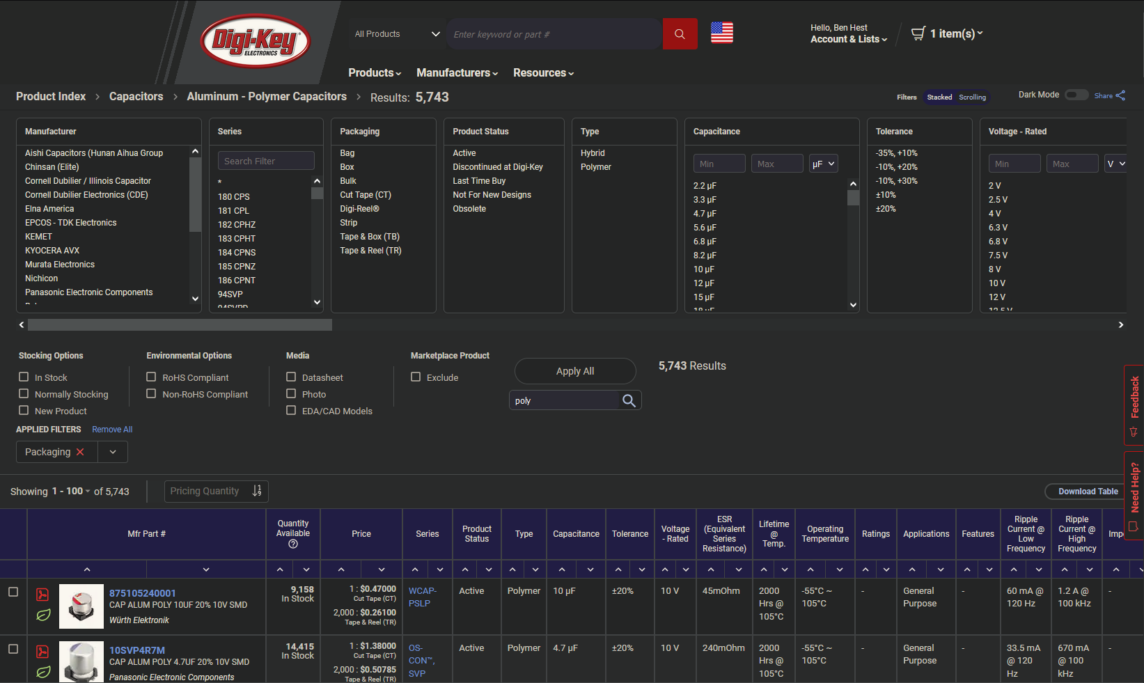
Task: Open voltage V unit dropdown
Action: 1116,164
